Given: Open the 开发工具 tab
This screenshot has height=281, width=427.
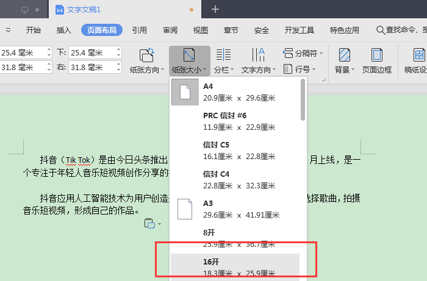Looking at the screenshot, I should [300, 30].
